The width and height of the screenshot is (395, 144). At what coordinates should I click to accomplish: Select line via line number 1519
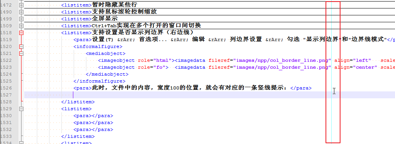(x=6, y=40)
